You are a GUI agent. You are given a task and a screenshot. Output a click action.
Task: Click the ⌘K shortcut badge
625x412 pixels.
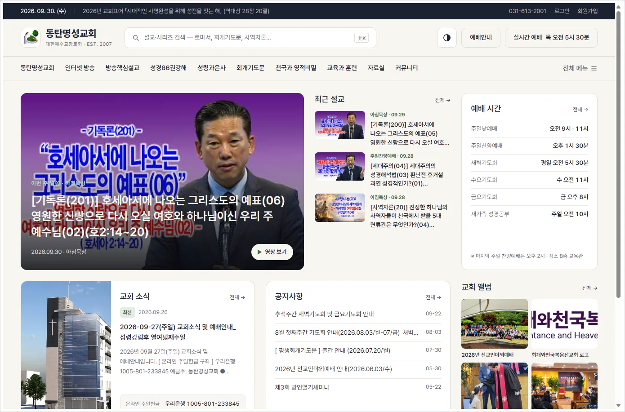[362, 38]
